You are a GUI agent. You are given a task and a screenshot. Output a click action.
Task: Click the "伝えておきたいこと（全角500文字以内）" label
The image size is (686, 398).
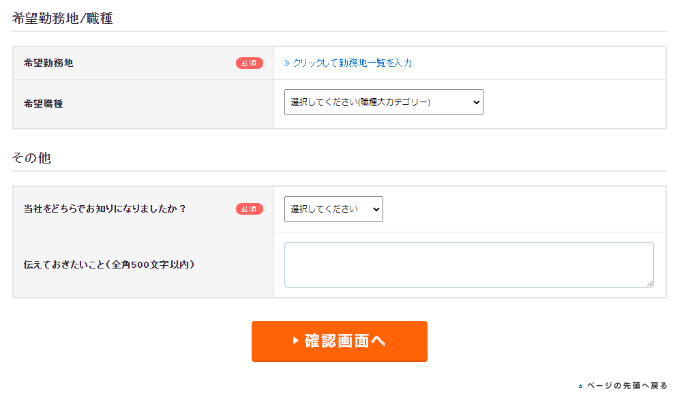point(109,264)
